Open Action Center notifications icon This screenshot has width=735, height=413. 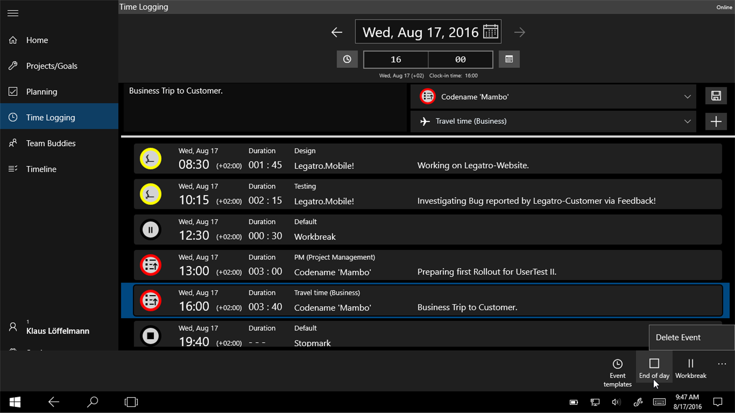[x=718, y=402]
